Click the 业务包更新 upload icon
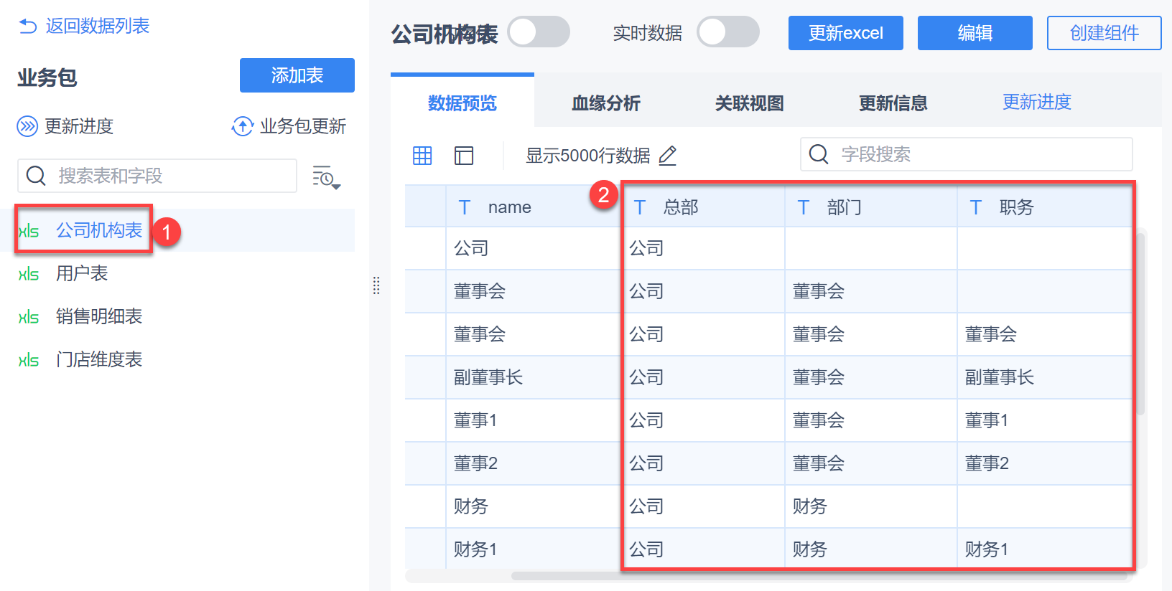The height and width of the screenshot is (591, 1172). (242, 127)
